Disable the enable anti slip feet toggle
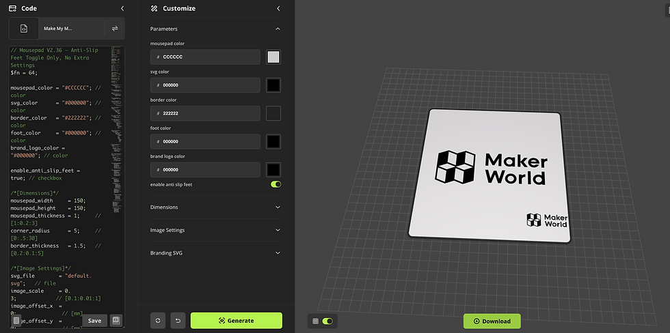Viewport: 670px width, 333px height. [x=276, y=184]
